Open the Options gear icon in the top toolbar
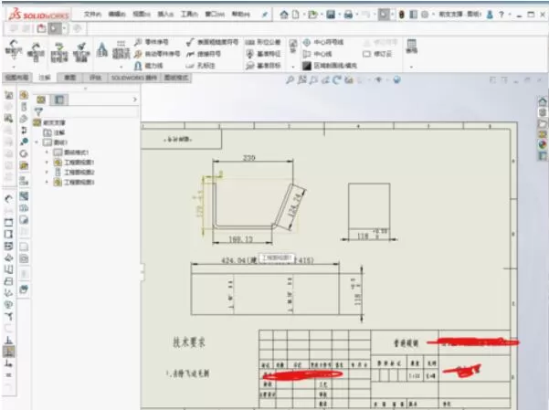549x410 pixels. (x=425, y=15)
